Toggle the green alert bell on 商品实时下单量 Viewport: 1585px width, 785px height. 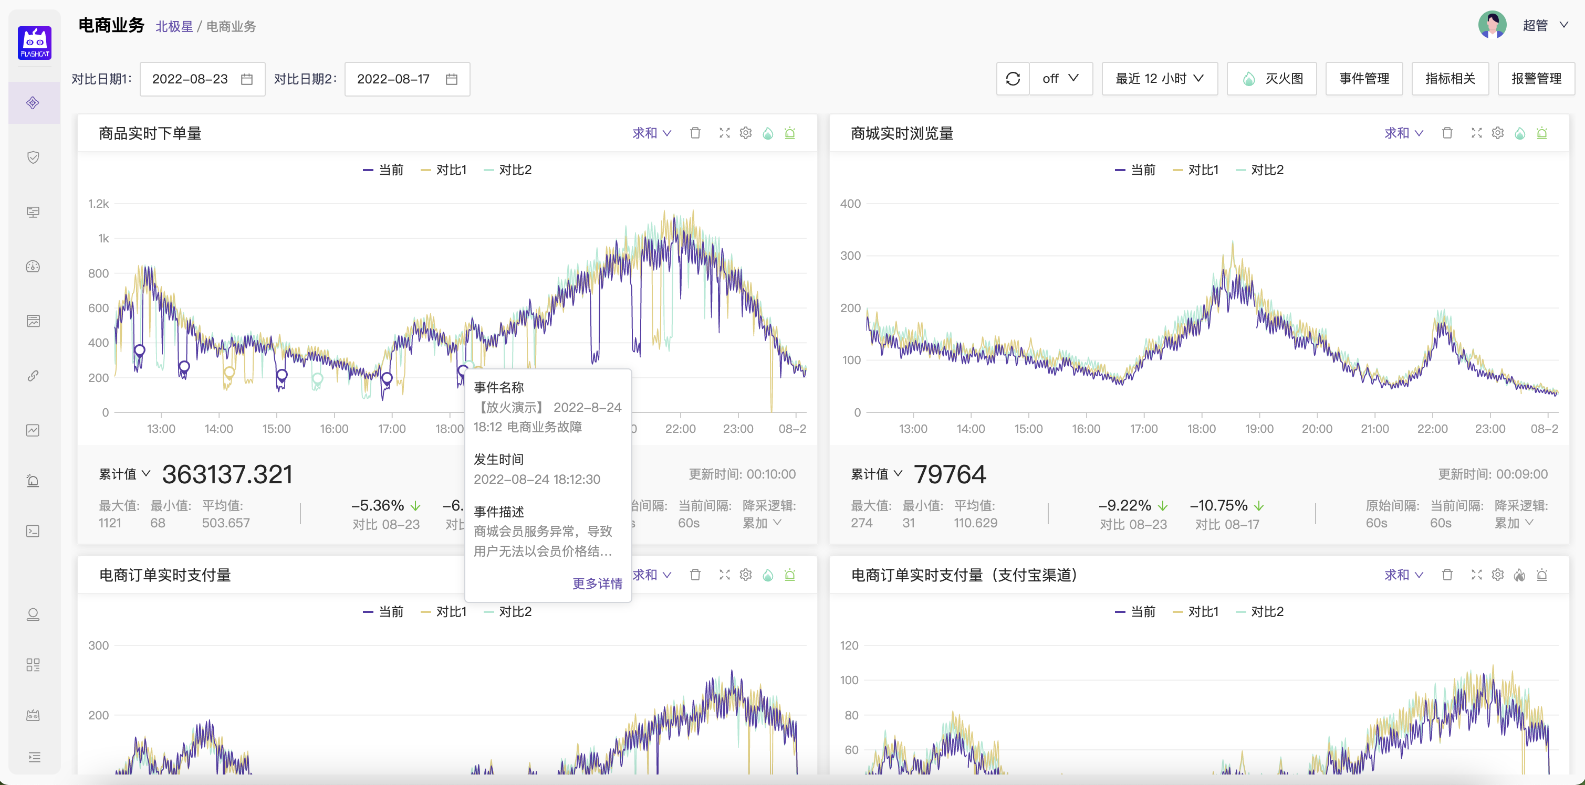click(790, 133)
